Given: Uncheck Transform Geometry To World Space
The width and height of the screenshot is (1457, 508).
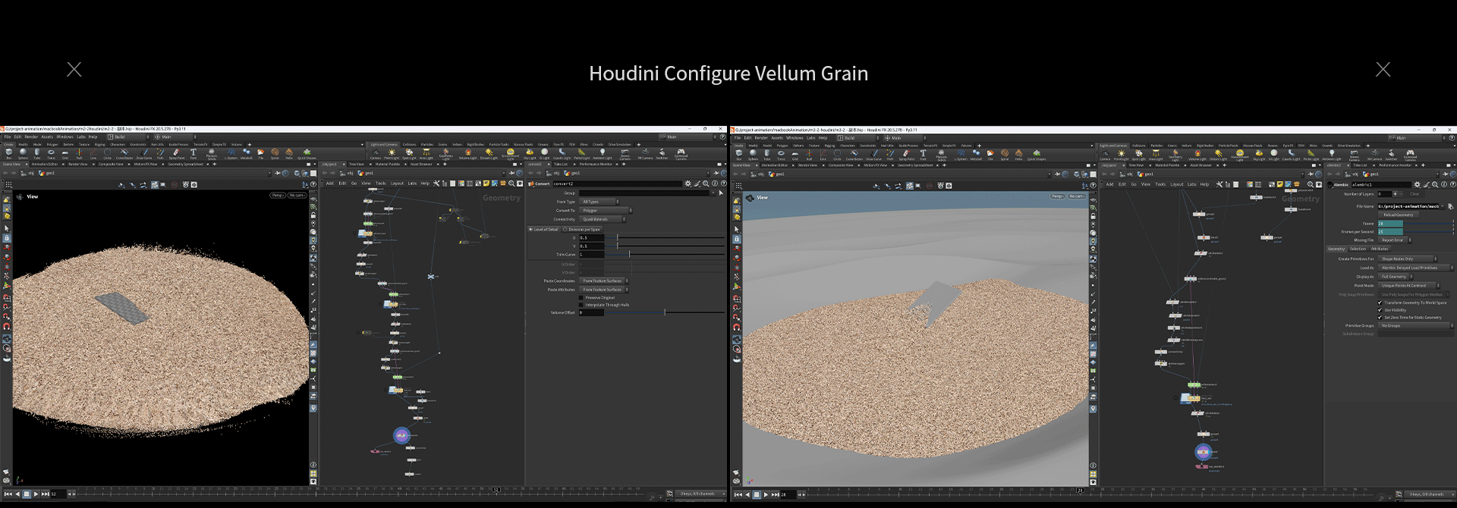Looking at the screenshot, I should (x=1380, y=303).
